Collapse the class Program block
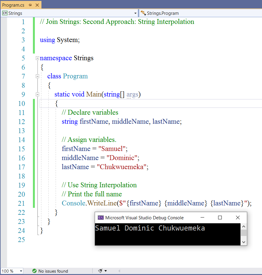This screenshot has height=275, width=262. (37, 76)
